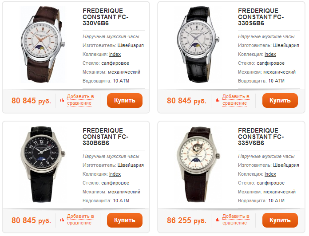The width and height of the screenshot is (309, 236).
Task: Add FC-330B6B6 to comparison link
Action: tap(80, 220)
